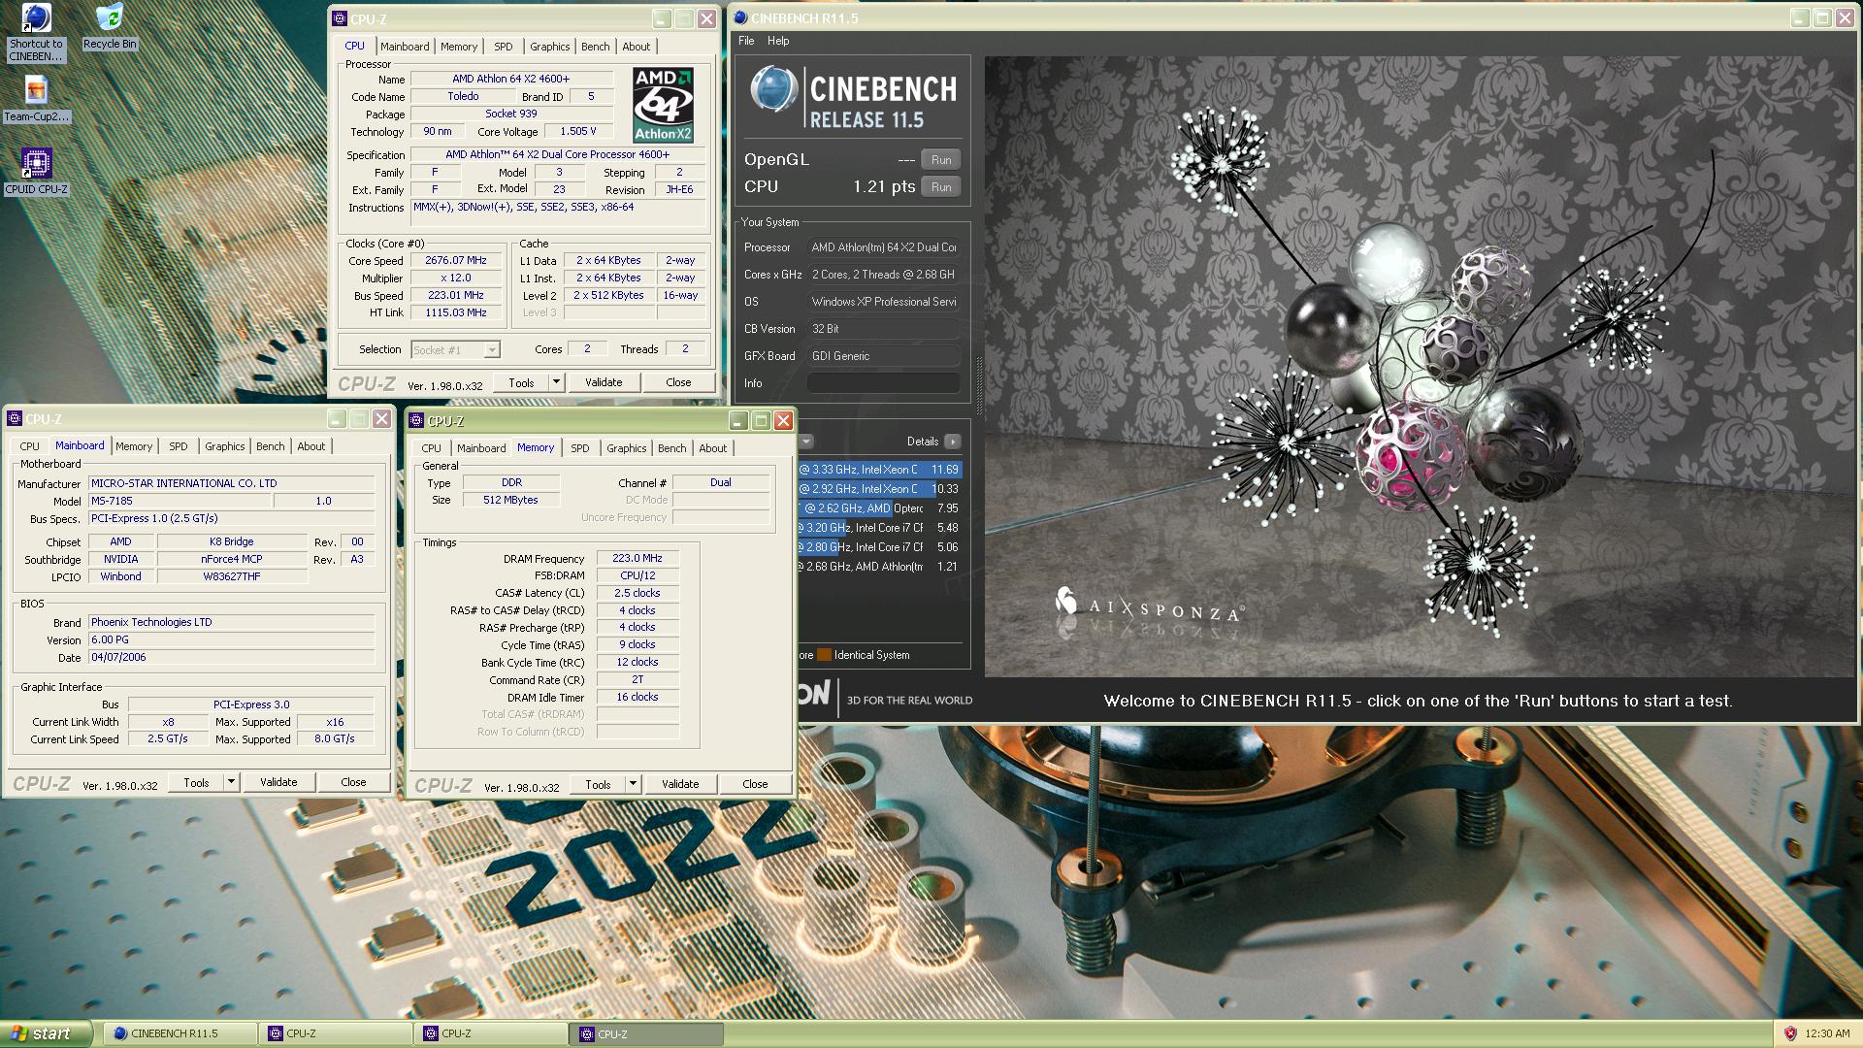
Task: Select the first CPU-Z taskbar button
Action: tap(336, 1033)
